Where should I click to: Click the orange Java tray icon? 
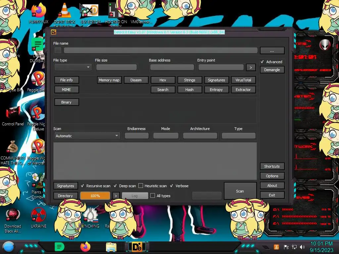pos(276,247)
